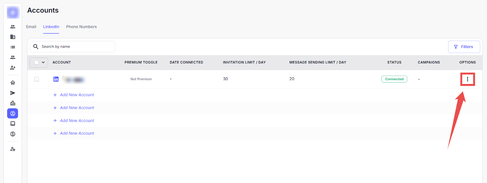Click the list icon in sidebar

[x=13, y=47]
